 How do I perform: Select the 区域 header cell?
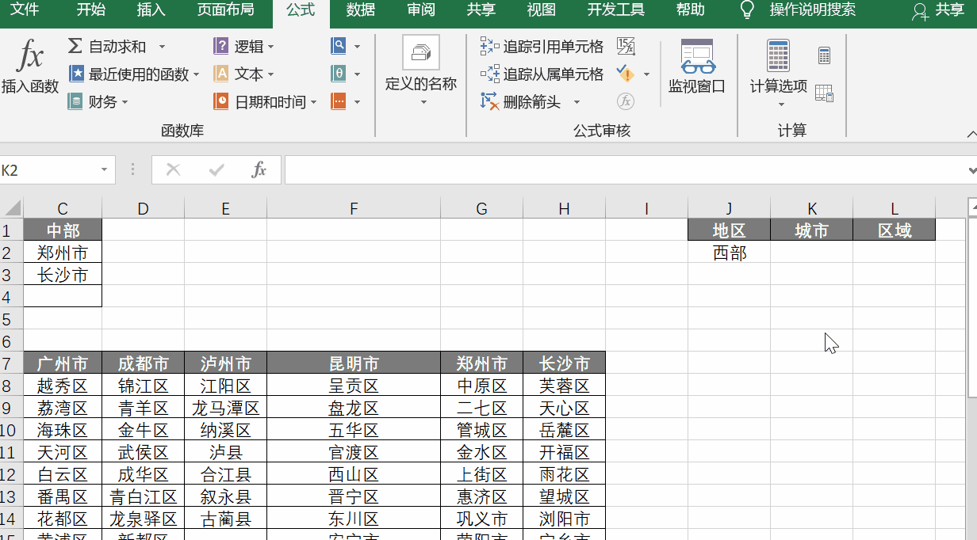[895, 230]
